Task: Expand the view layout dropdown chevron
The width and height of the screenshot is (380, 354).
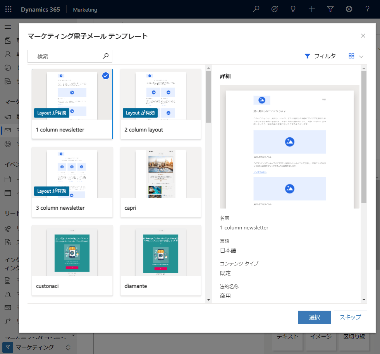Action: 361,56
